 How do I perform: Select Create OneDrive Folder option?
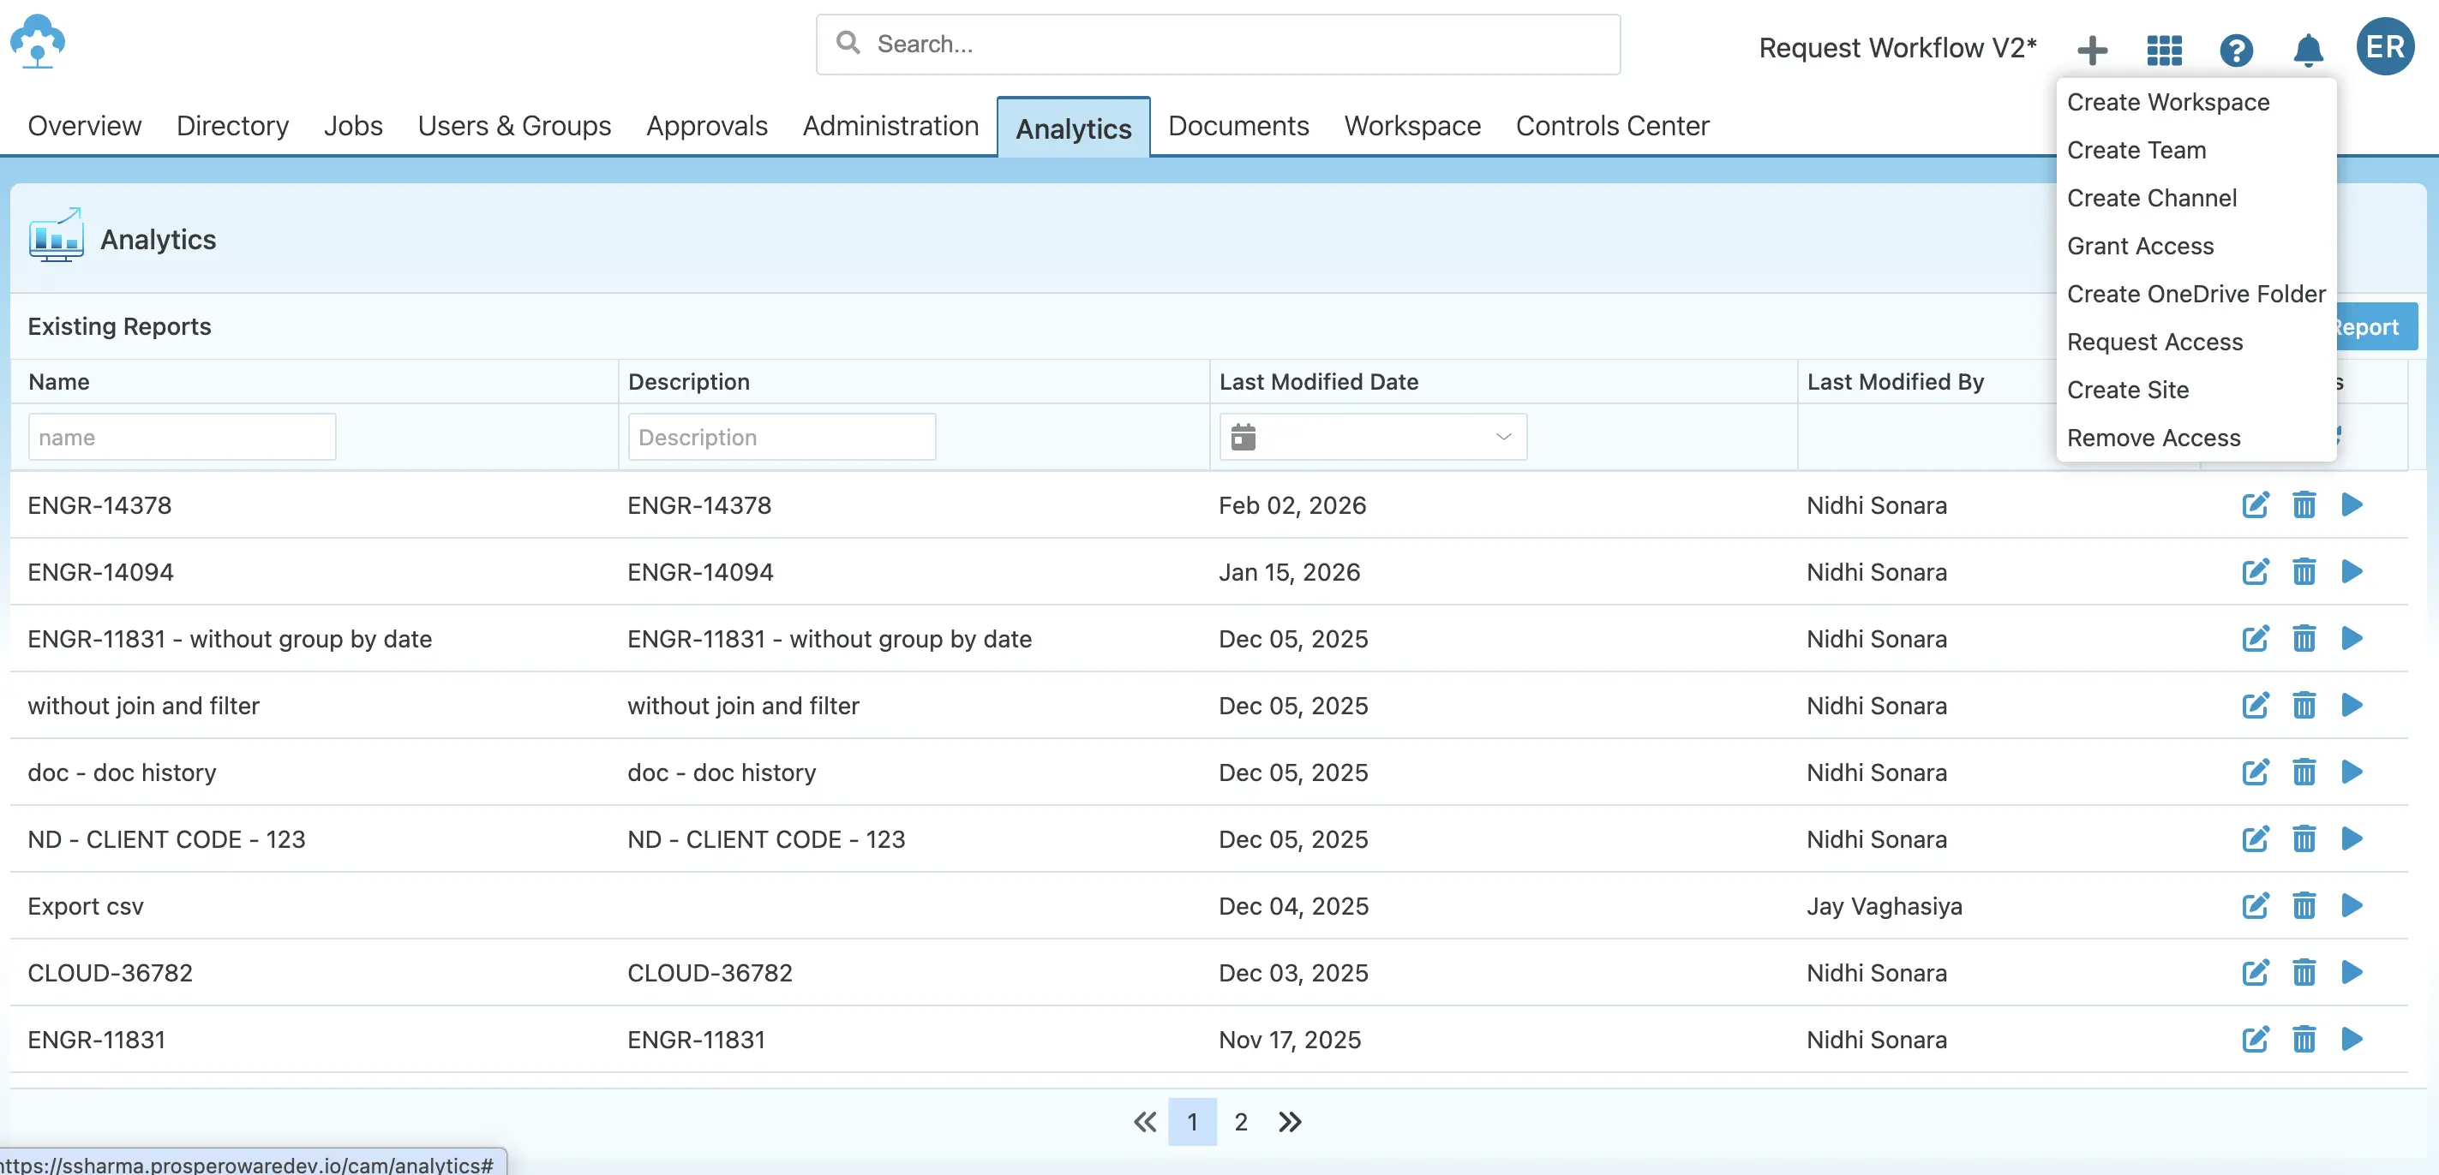tap(2195, 293)
